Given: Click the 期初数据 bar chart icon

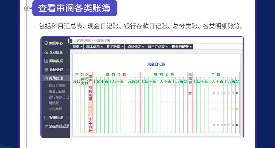Looking at the screenshot, I should 46,61.
